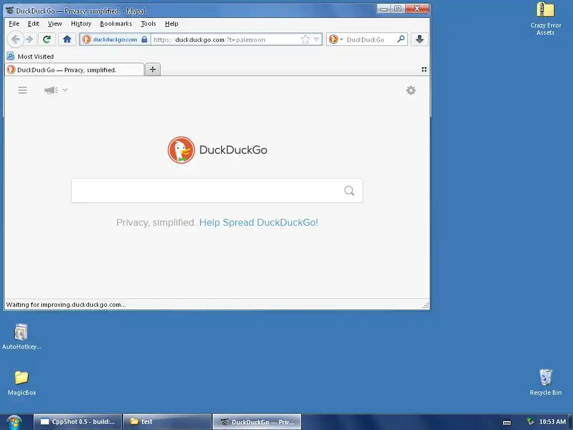Open DuckDuckGo settings gear
The image size is (573, 430).
click(x=411, y=90)
